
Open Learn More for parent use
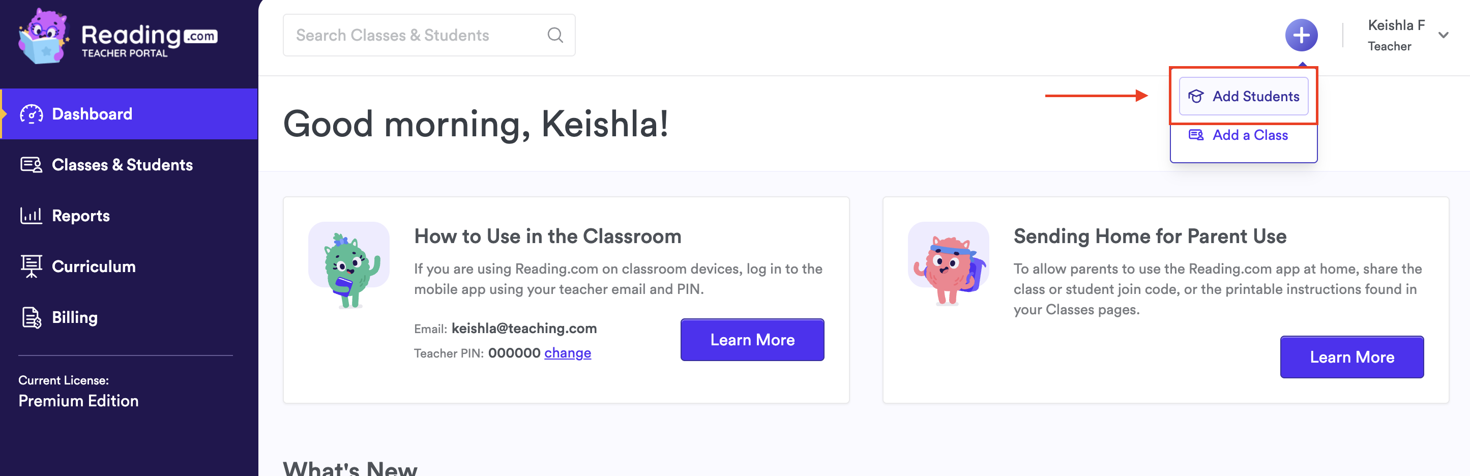click(1351, 356)
